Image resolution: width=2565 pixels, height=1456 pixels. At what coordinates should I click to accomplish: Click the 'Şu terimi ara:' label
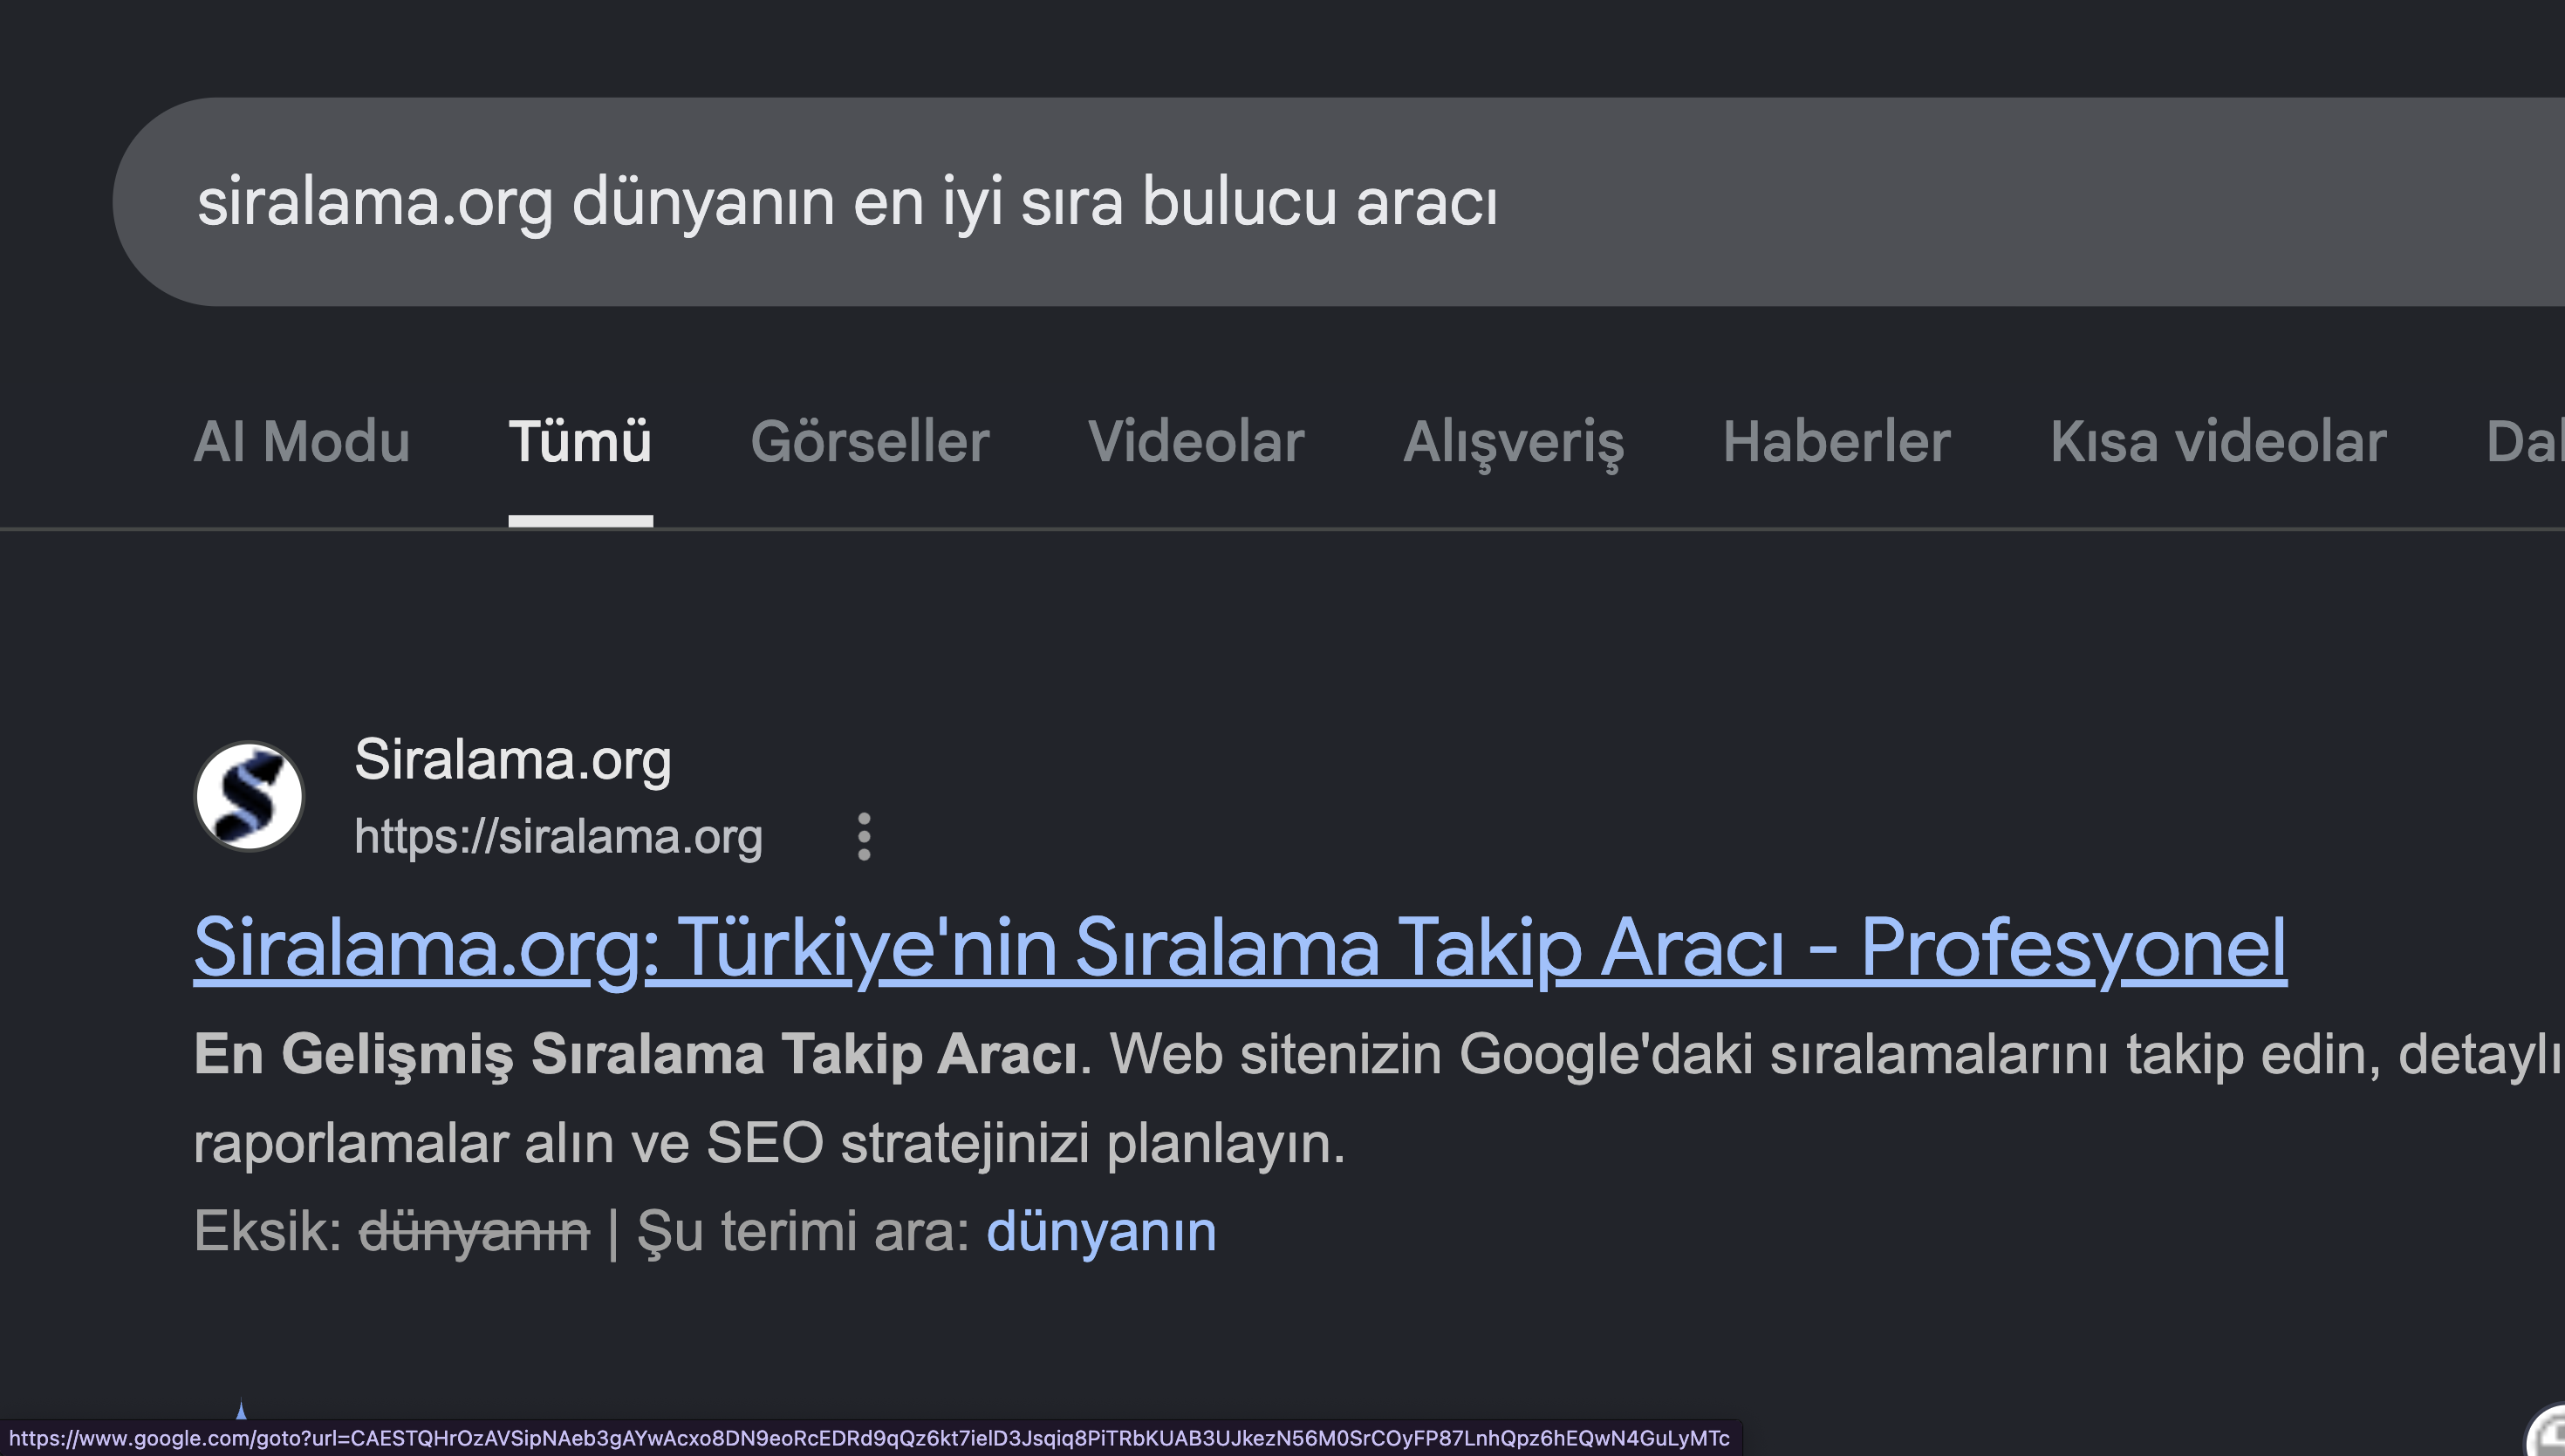click(x=804, y=1231)
